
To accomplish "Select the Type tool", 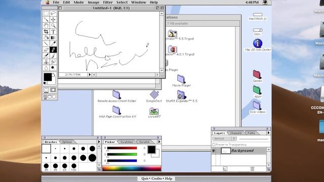I will [53, 31].
